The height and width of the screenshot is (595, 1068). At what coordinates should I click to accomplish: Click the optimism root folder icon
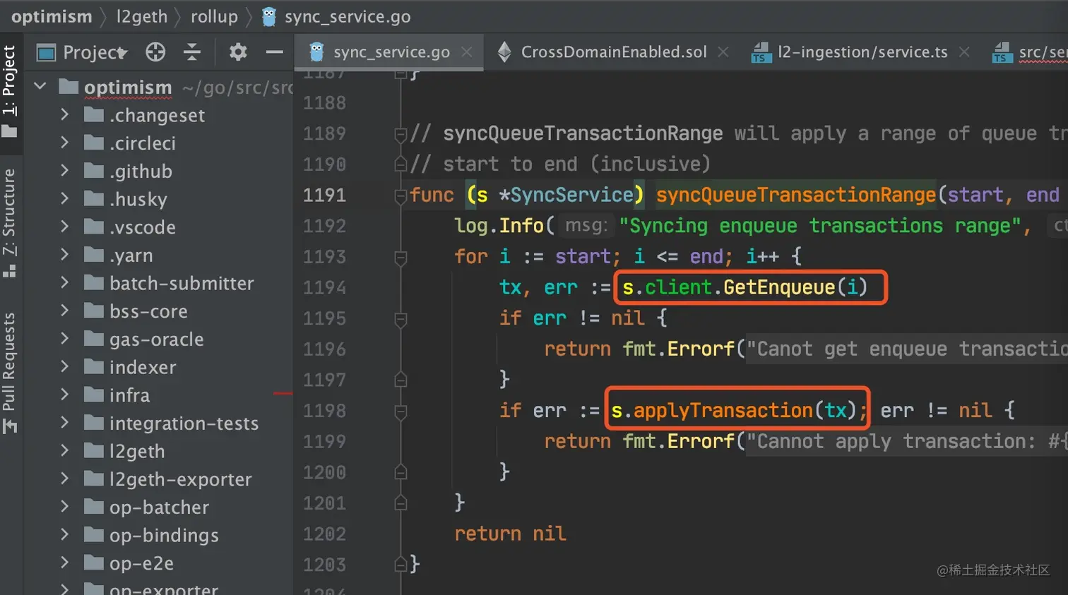69,86
